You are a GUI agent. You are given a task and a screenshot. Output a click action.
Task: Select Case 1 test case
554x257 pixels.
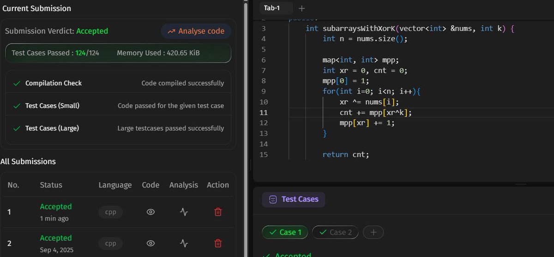[x=285, y=232]
